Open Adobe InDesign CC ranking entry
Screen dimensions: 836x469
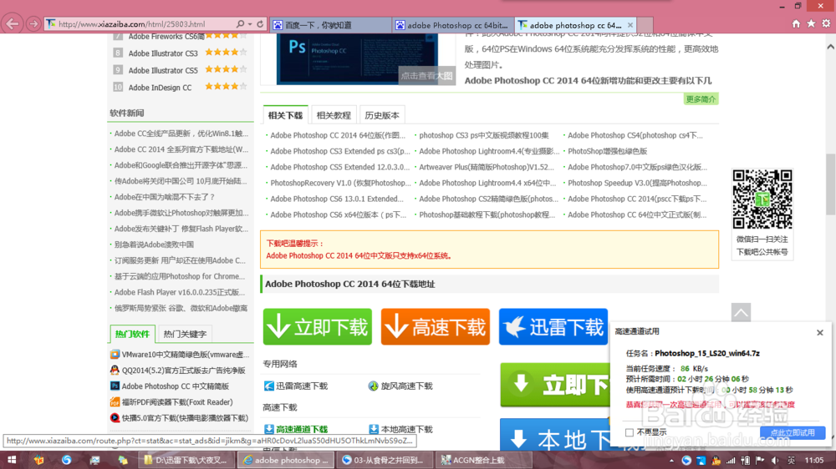(160, 88)
